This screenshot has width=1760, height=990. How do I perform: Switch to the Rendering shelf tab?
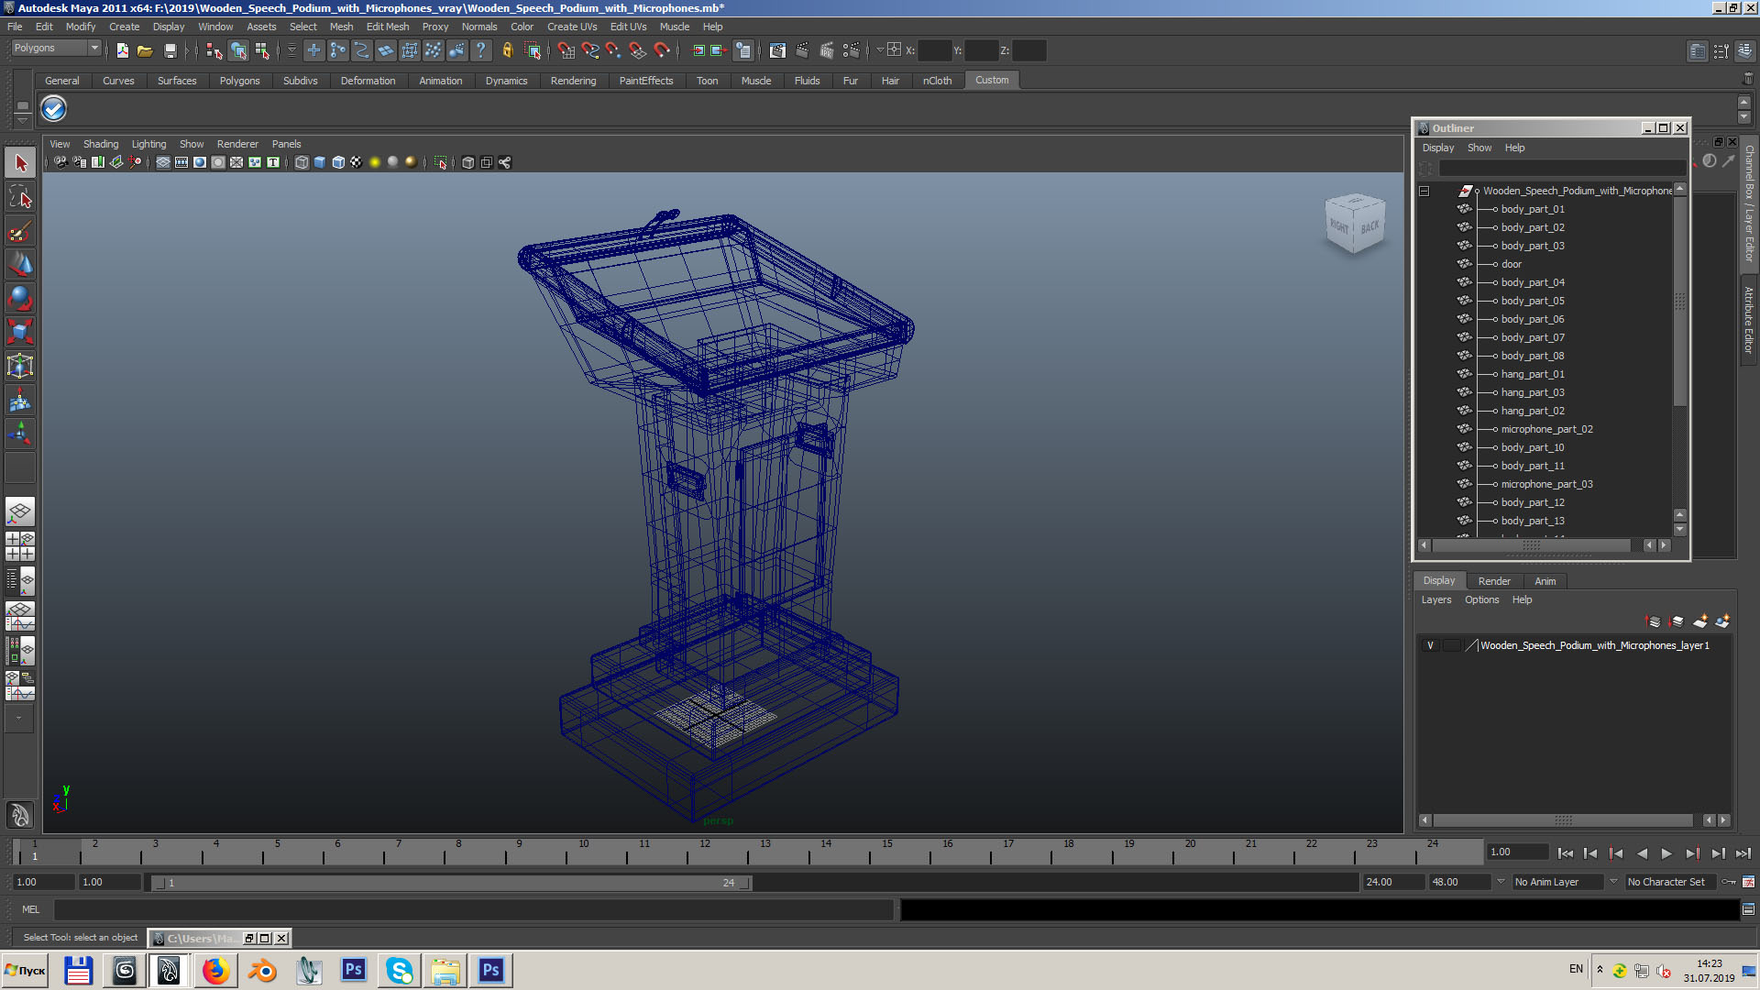[573, 81]
